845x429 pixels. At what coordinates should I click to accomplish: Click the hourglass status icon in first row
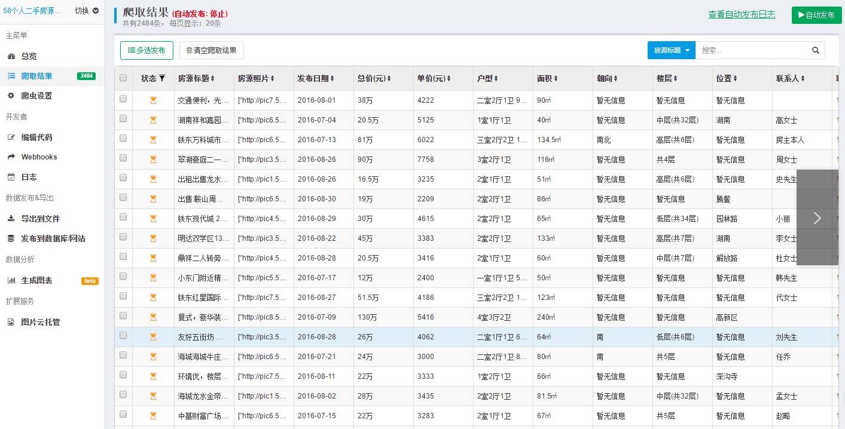(x=153, y=100)
